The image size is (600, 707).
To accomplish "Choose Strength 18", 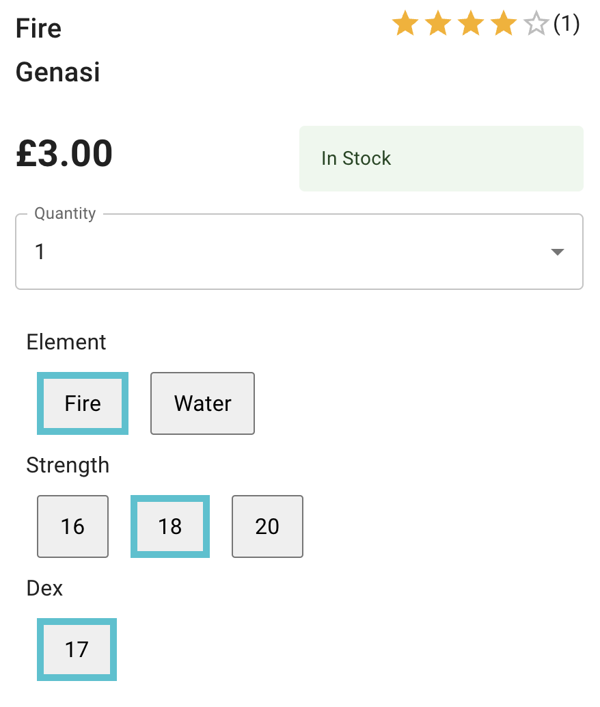I will (x=170, y=526).
